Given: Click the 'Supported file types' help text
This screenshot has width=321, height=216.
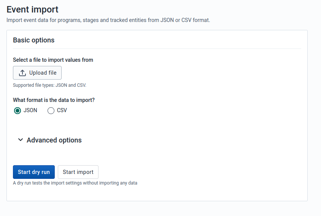Looking at the screenshot, I should point(49,85).
